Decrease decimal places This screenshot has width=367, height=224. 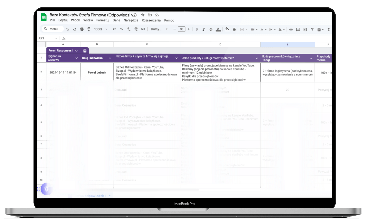coord(128,29)
